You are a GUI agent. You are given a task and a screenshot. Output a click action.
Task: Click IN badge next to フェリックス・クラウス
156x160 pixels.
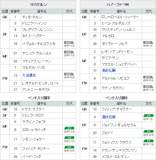pos(148,141)
